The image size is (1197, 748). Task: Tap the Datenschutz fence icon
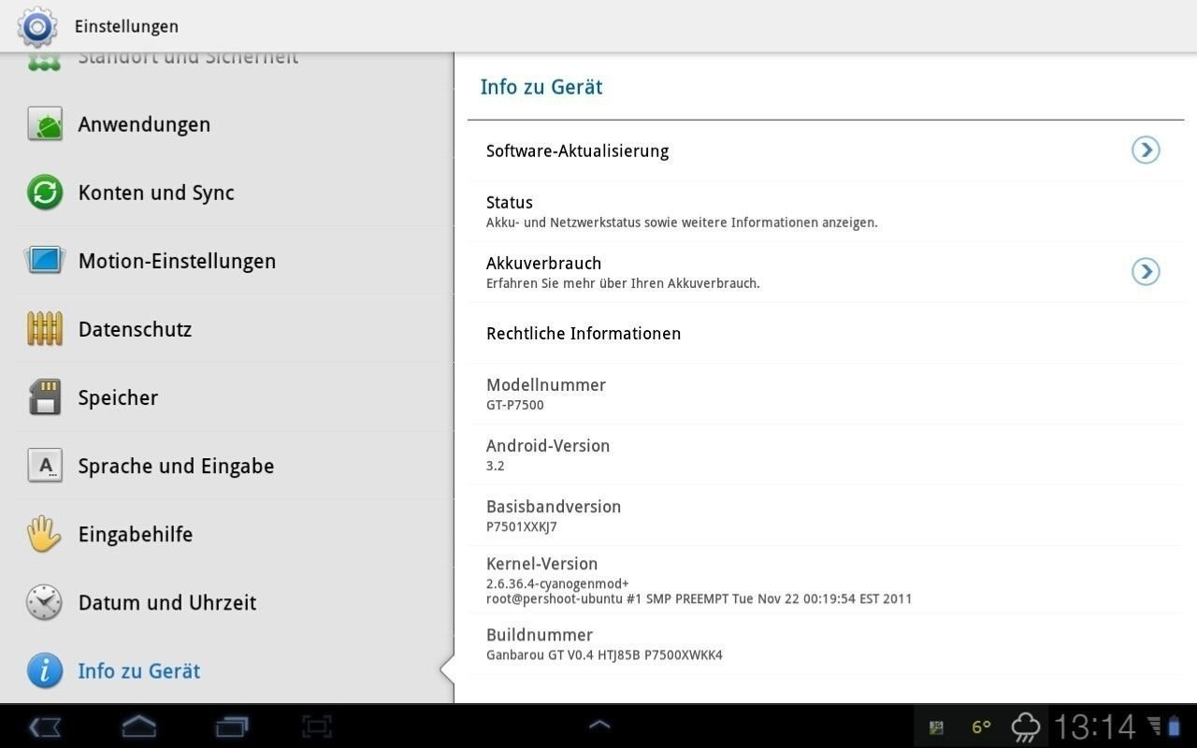click(45, 329)
